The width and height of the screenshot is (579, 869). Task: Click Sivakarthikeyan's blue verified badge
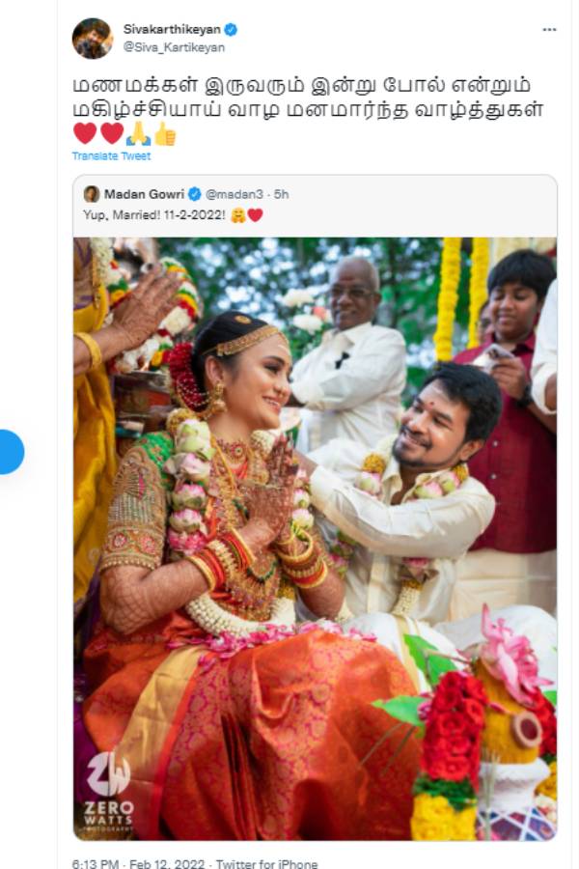[230, 27]
